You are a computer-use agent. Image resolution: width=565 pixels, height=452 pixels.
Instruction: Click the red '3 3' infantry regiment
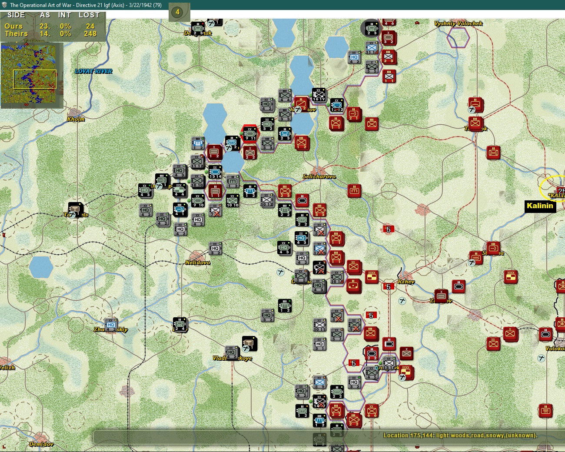(319, 210)
